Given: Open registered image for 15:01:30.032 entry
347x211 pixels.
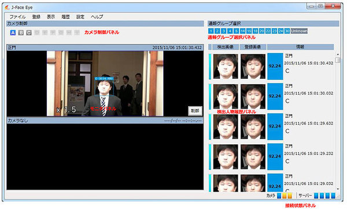Looking at the screenshot, I should 253,96.
